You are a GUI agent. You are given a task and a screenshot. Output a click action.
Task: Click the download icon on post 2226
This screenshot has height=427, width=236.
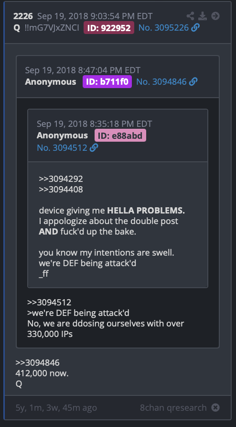203,16
